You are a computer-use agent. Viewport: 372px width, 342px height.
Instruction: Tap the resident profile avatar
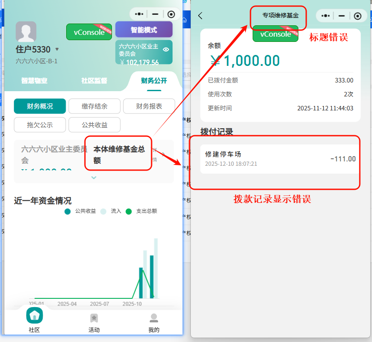click(x=26, y=32)
